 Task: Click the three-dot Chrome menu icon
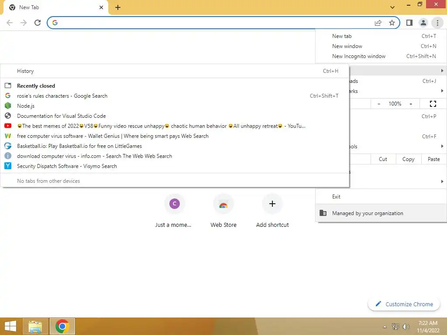[x=437, y=23]
